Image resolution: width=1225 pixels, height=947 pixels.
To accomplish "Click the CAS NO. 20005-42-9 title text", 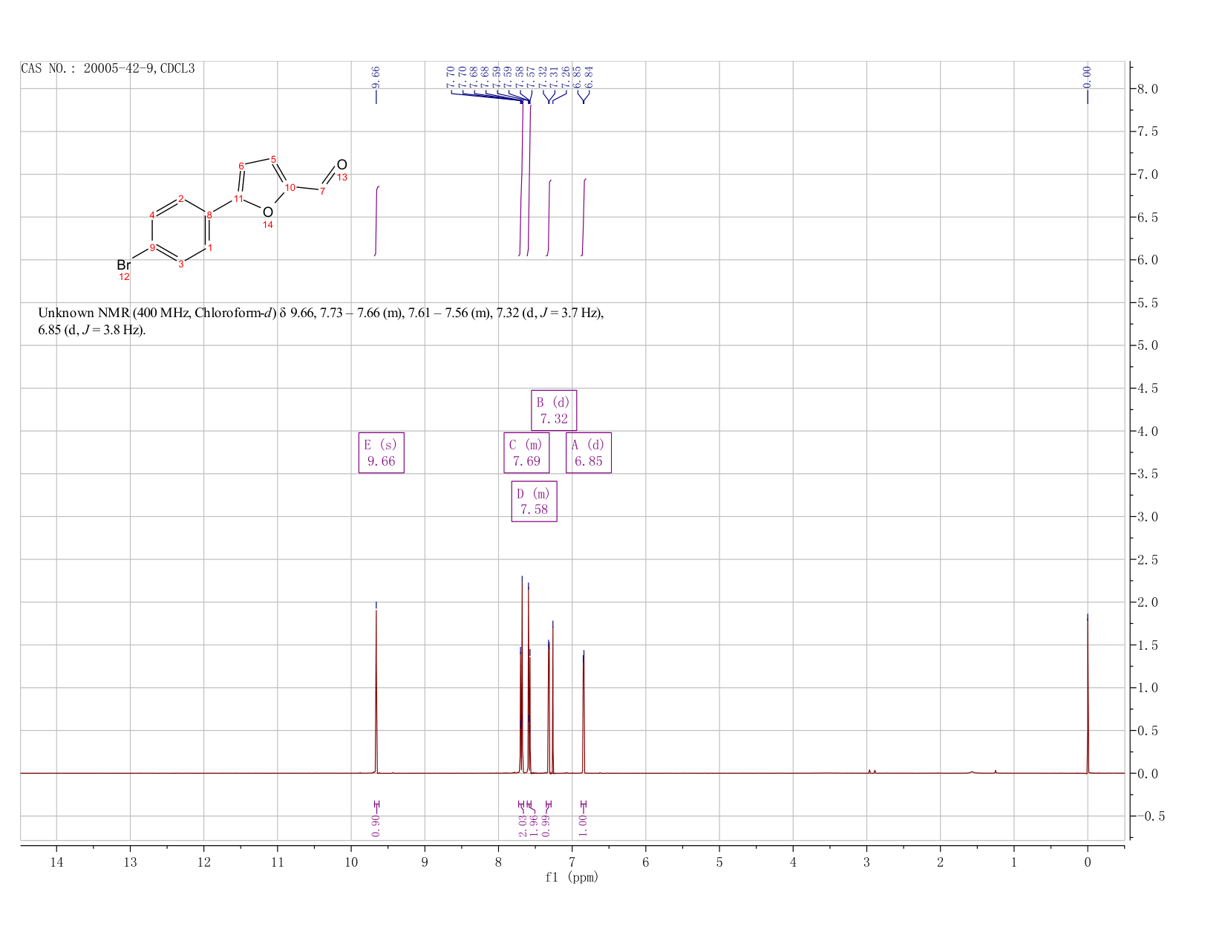I will [x=108, y=68].
